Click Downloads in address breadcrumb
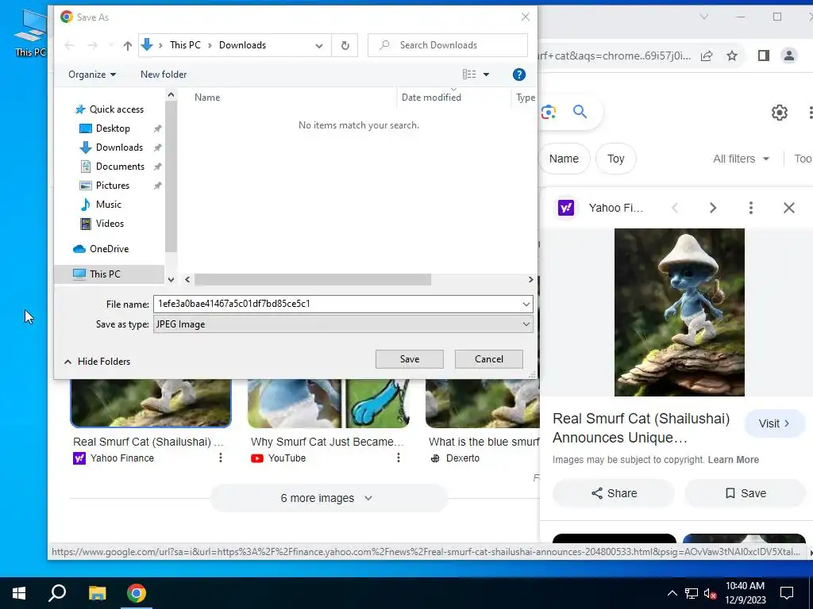The height and width of the screenshot is (609, 813). pyautogui.click(x=242, y=45)
